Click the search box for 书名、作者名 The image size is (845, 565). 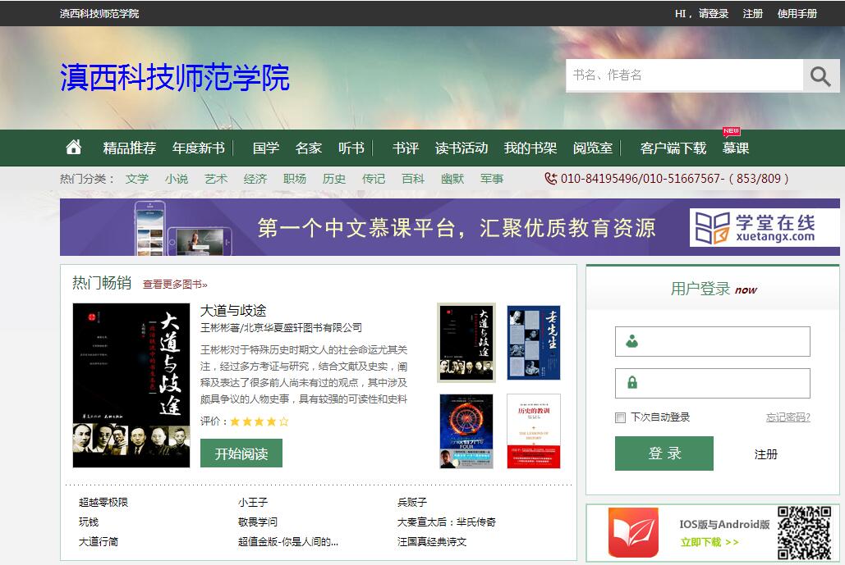click(x=684, y=75)
